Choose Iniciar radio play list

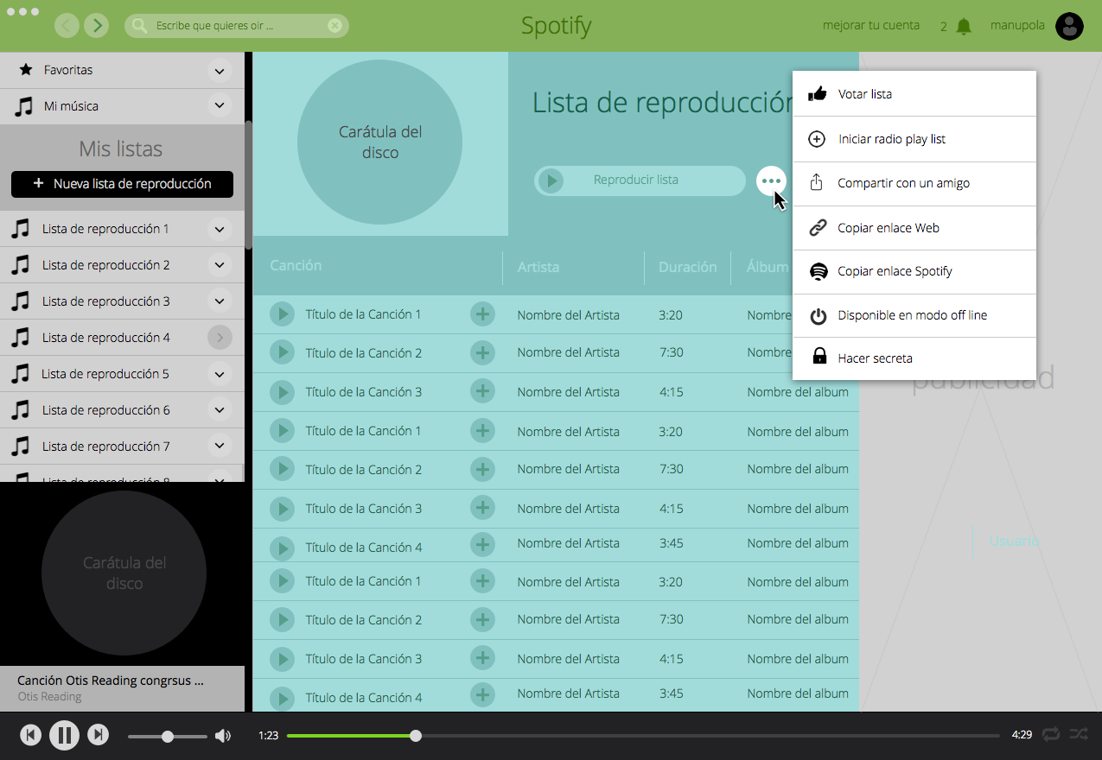914,139
